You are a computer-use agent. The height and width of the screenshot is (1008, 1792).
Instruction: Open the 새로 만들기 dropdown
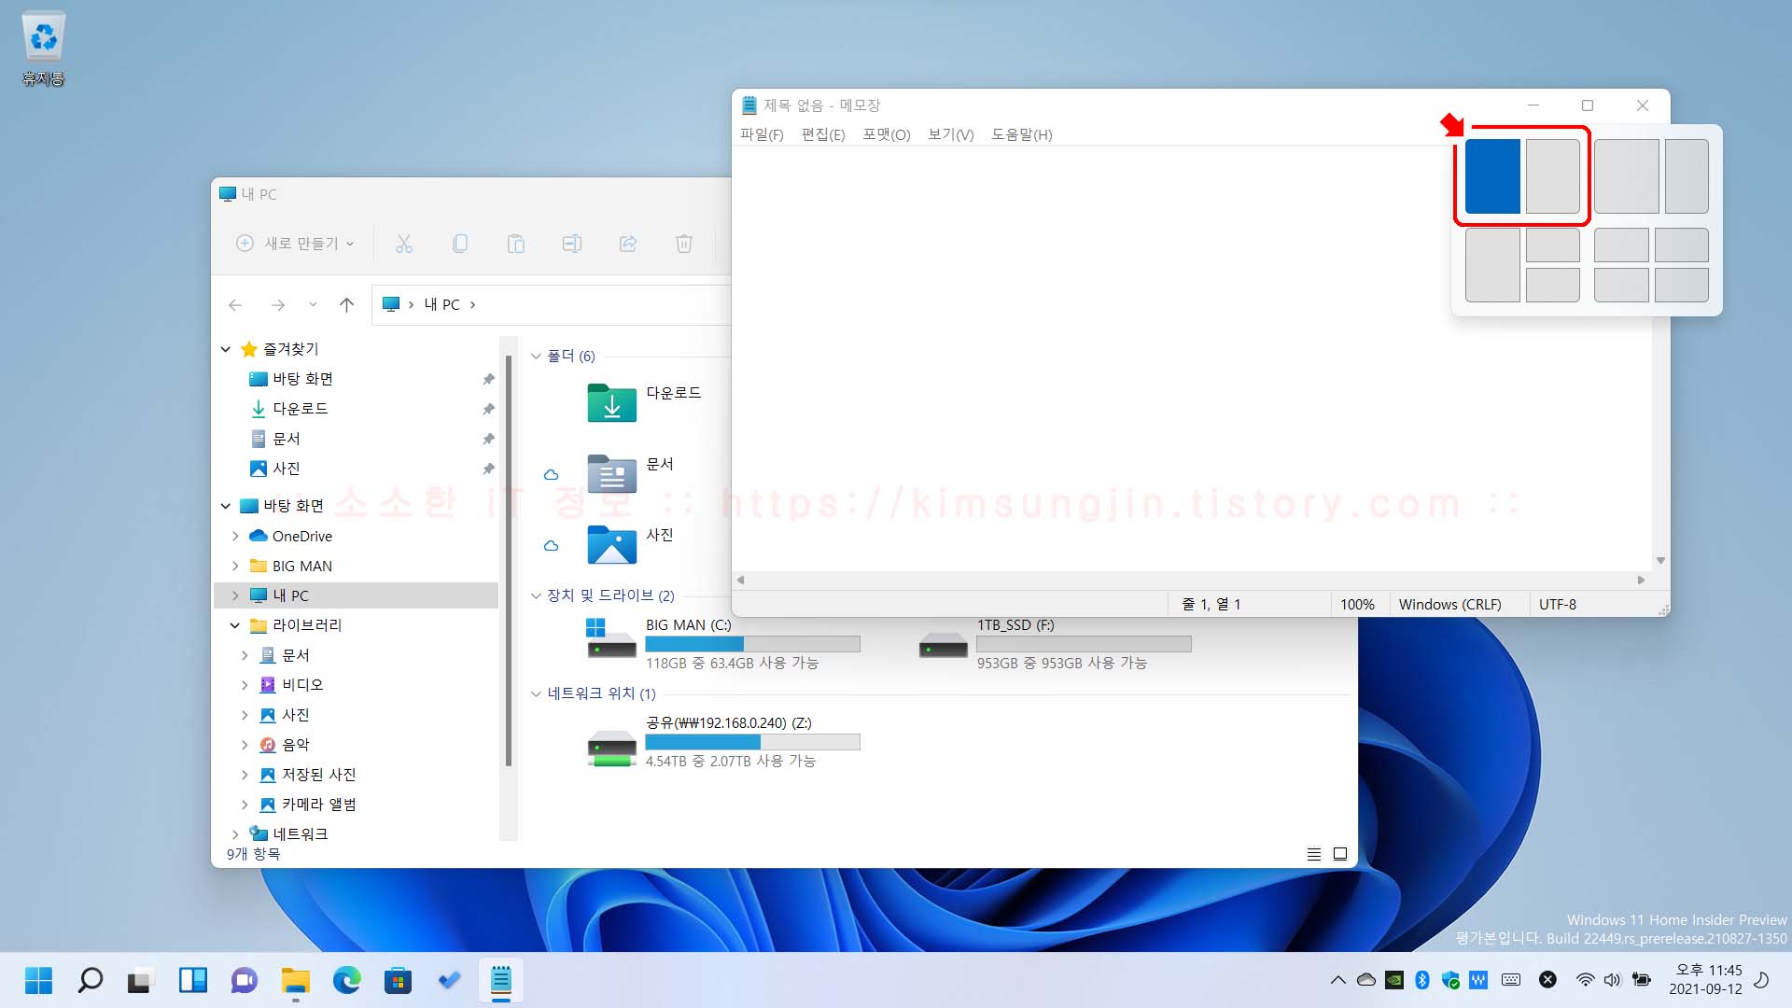(x=296, y=244)
